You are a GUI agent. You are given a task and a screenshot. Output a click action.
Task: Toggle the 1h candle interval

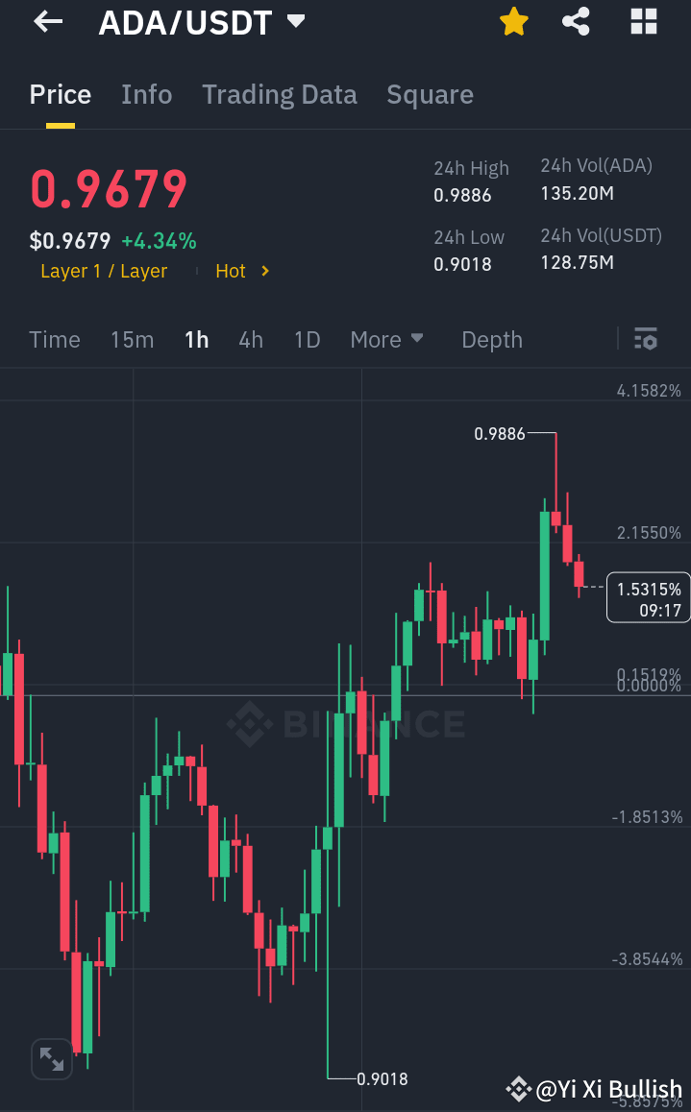[x=196, y=339]
